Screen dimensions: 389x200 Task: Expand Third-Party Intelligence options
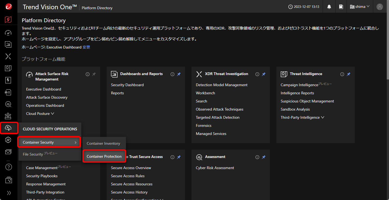coord(323,117)
